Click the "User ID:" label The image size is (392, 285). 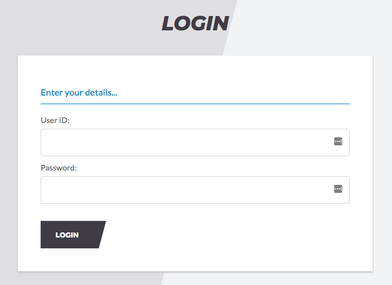point(55,120)
